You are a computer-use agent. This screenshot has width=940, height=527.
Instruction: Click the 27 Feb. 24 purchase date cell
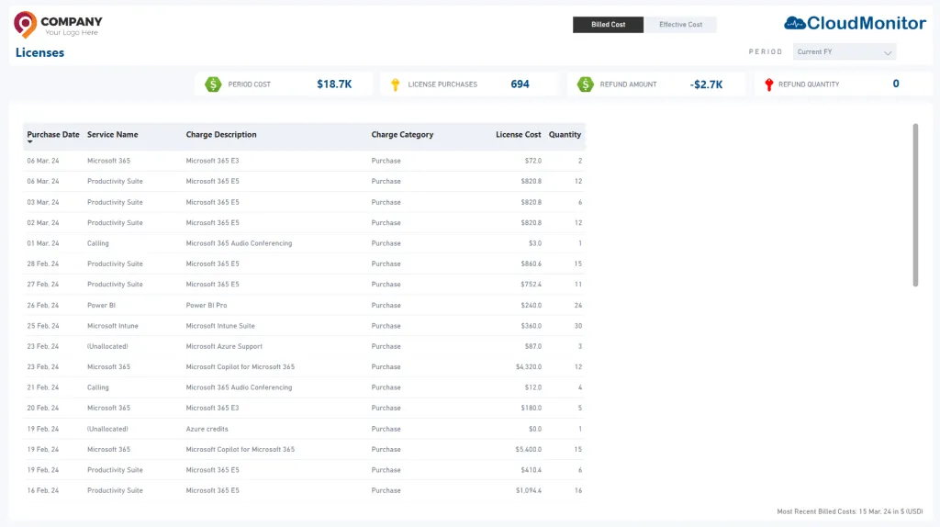pos(43,285)
